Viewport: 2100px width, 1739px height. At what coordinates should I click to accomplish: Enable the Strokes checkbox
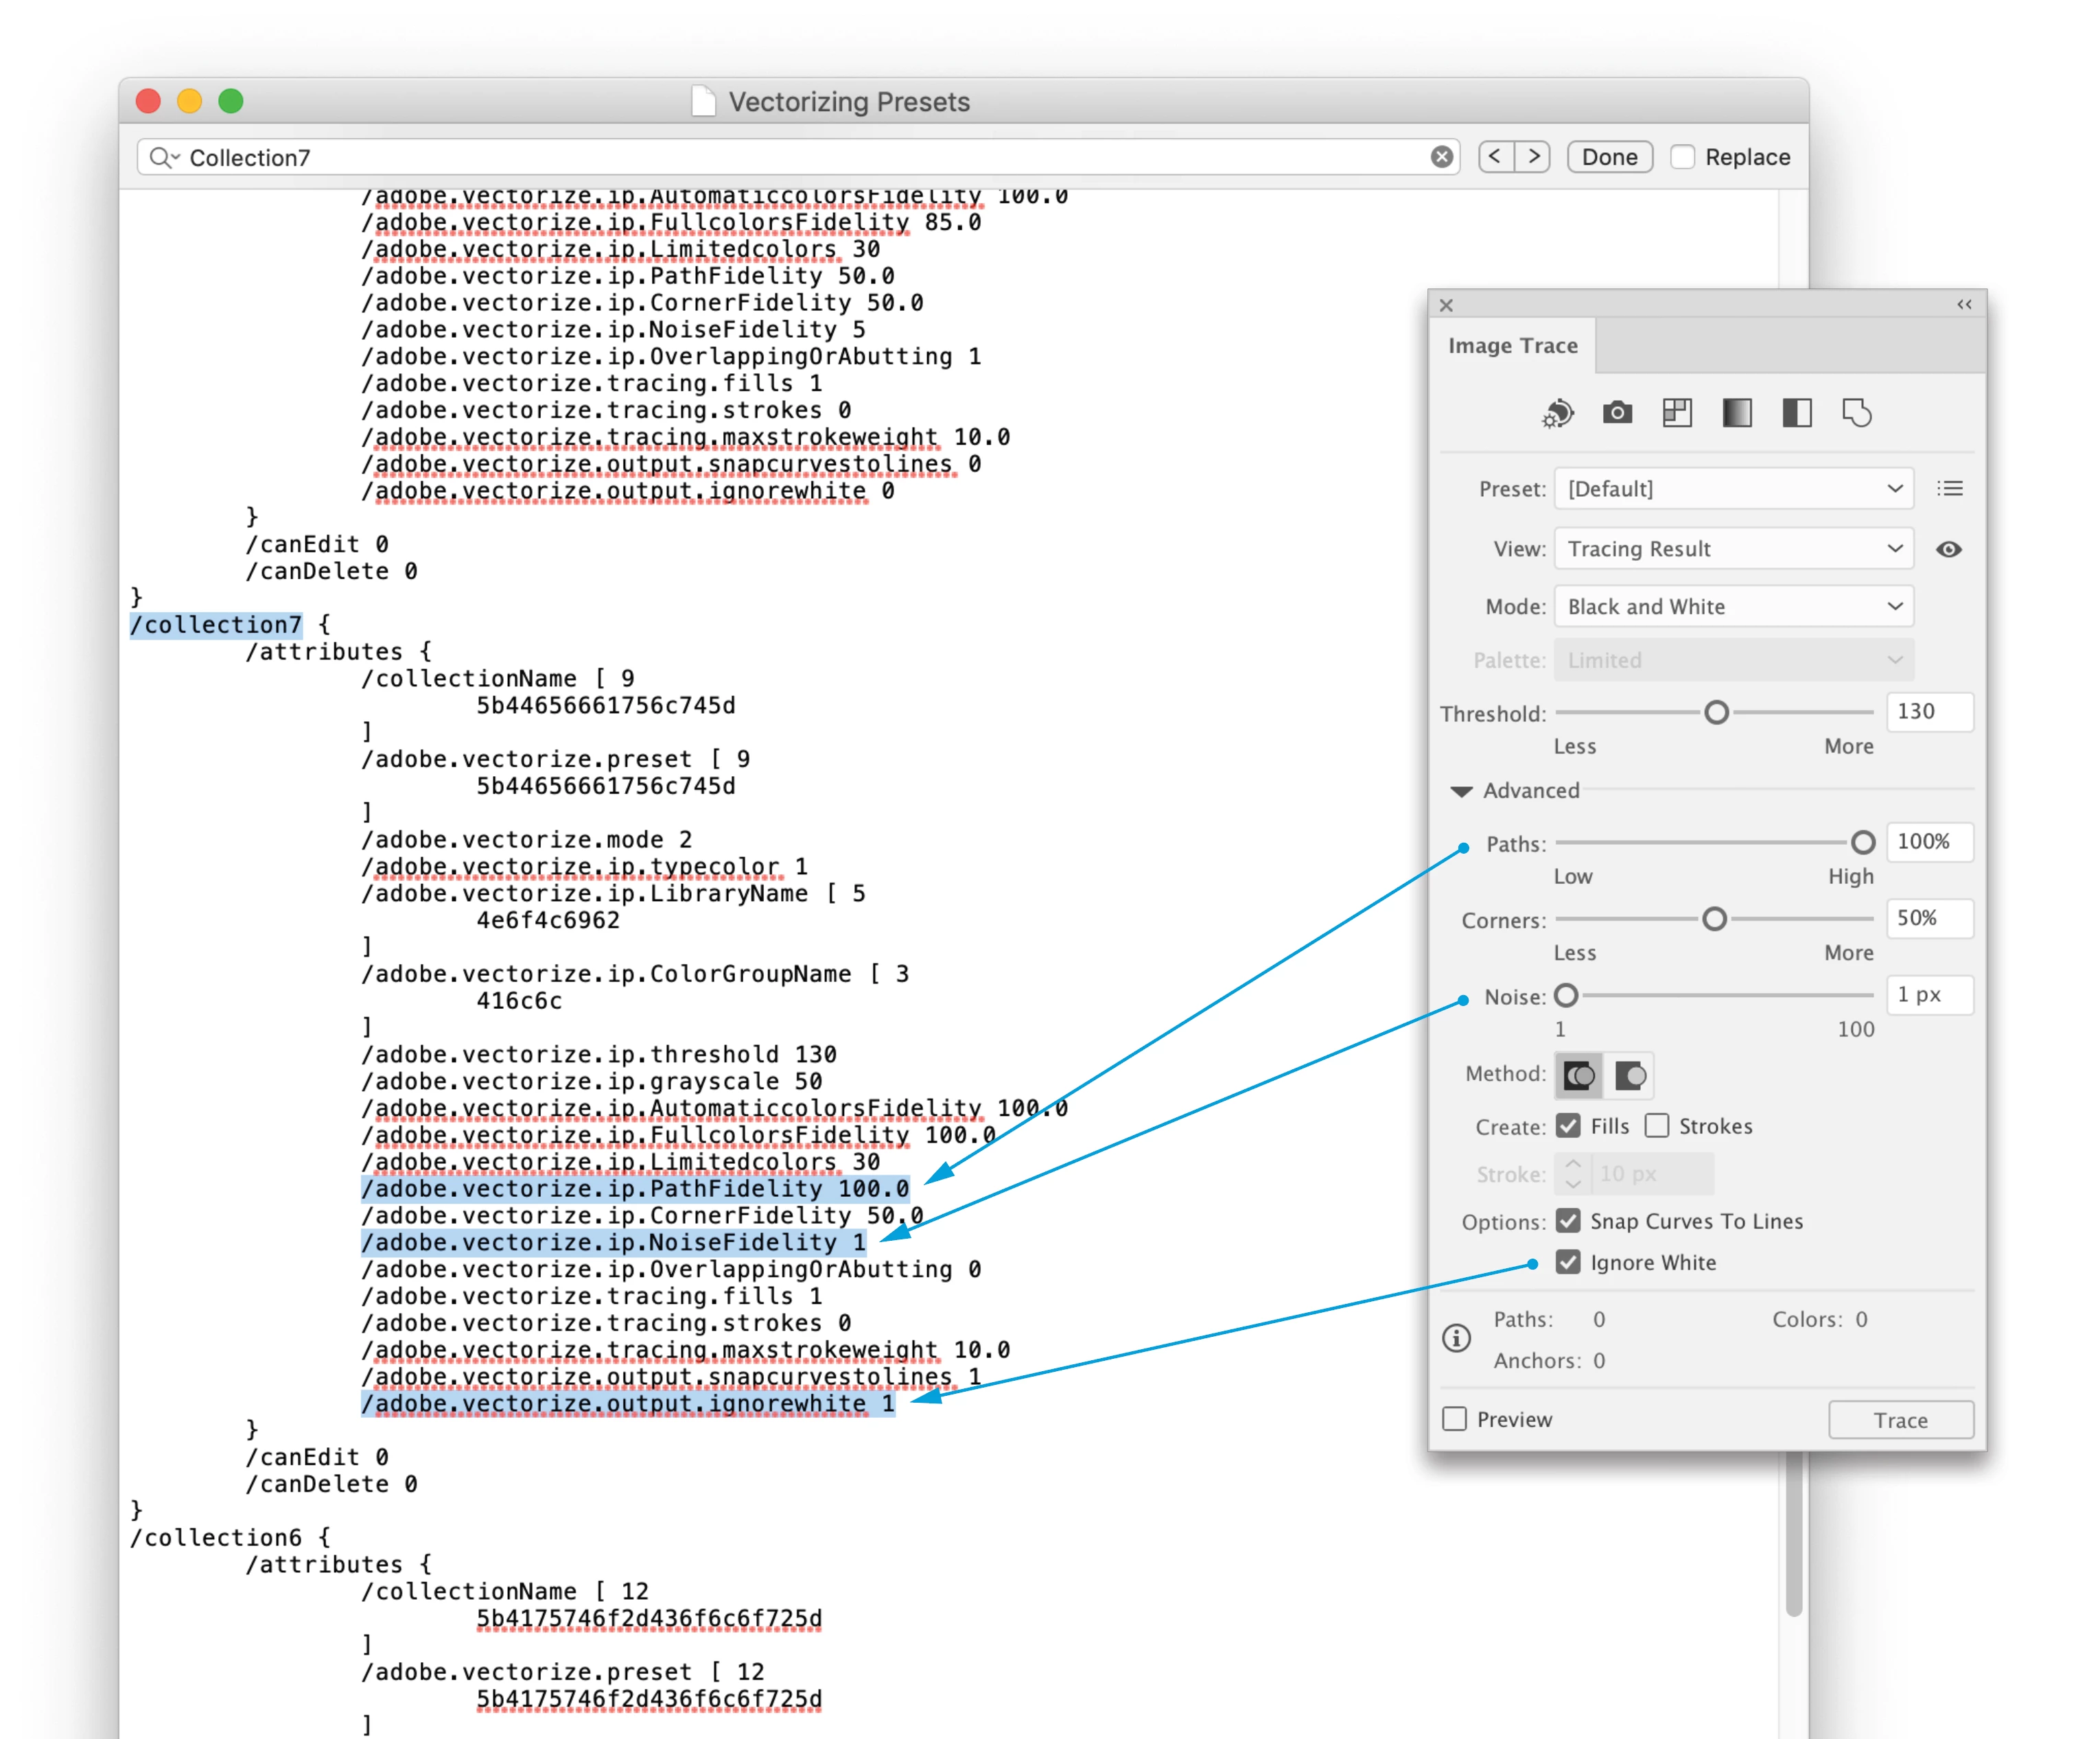click(x=1657, y=1126)
